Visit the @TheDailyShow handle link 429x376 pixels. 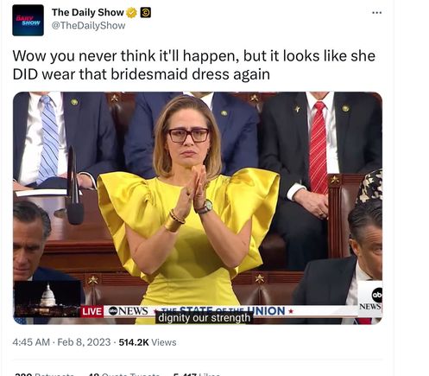[88, 25]
